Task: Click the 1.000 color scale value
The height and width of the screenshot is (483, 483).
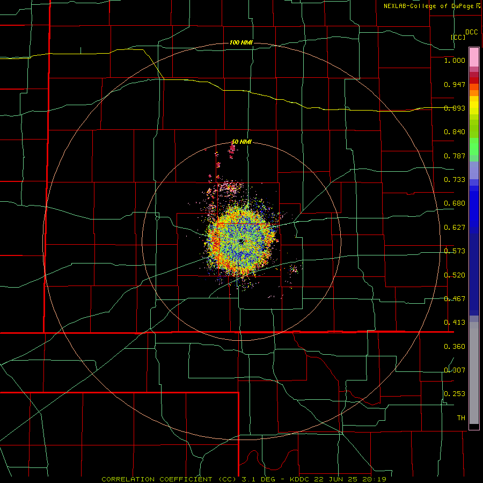Action: pyautogui.click(x=455, y=60)
